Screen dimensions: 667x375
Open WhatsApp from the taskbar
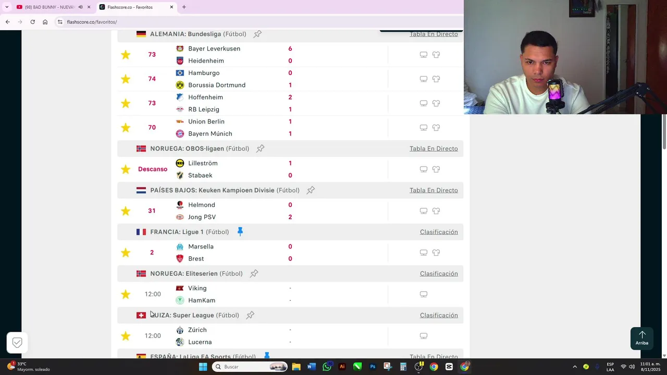pos(327,367)
